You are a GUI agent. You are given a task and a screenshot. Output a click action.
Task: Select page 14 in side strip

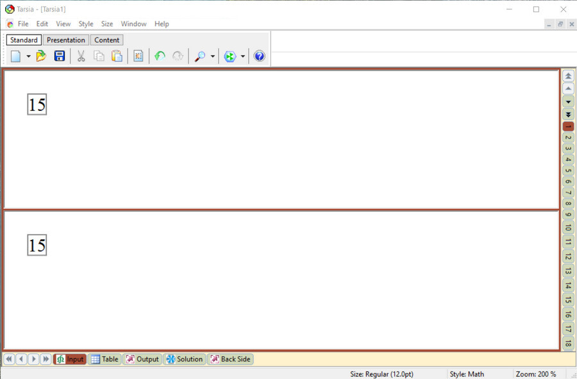point(568,285)
